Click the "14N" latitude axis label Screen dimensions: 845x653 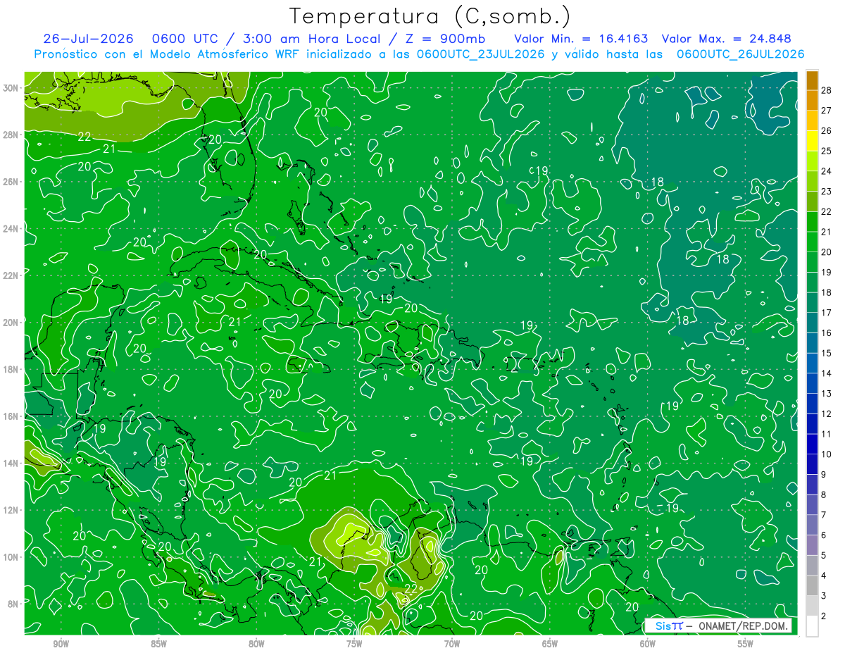pos(12,463)
